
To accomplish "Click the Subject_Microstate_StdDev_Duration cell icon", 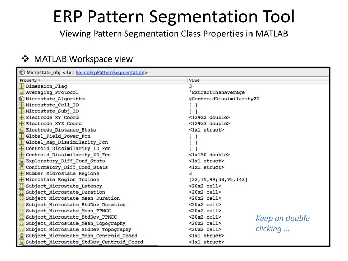I will pyautogui.click(x=21, y=204).
